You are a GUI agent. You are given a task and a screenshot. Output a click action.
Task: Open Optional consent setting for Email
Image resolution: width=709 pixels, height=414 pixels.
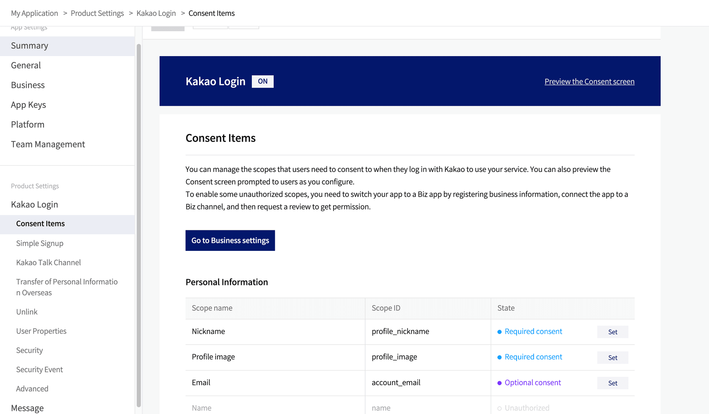click(532, 383)
